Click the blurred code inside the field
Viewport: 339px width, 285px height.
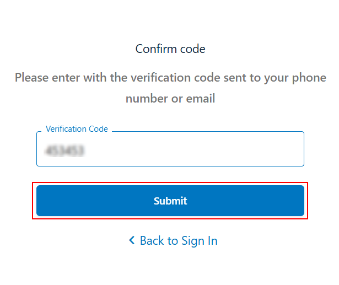pyautogui.click(x=68, y=150)
